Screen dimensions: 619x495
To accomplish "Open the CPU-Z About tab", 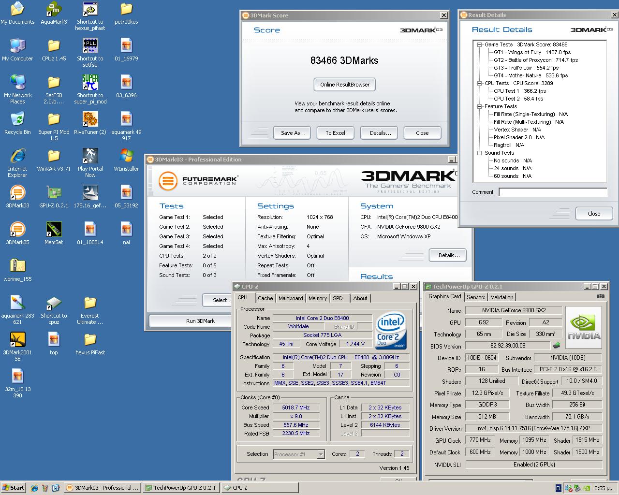I will [360, 298].
